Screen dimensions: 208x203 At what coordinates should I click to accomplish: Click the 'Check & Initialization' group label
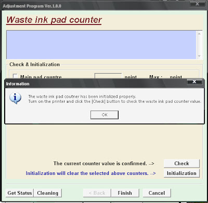pyautogui.click(x=34, y=64)
